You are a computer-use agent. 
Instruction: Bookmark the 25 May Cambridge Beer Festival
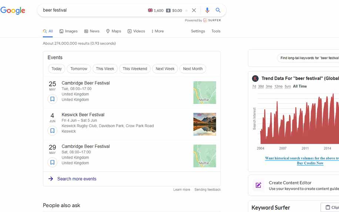point(52,99)
